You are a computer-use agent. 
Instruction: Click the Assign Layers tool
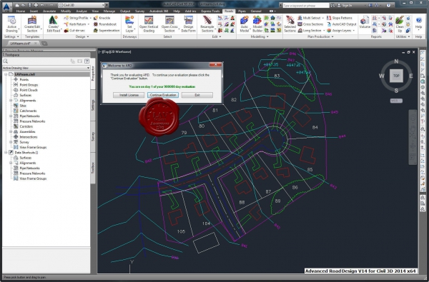[340, 31]
